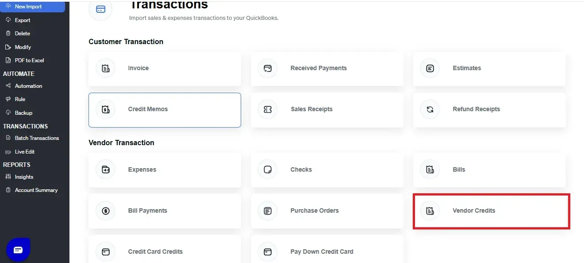The image size is (584, 263).
Task: Open the Export sidebar item
Action: [22, 20]
